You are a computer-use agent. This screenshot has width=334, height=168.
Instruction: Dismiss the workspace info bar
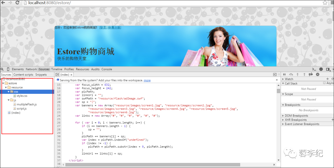tap(277, 80)
